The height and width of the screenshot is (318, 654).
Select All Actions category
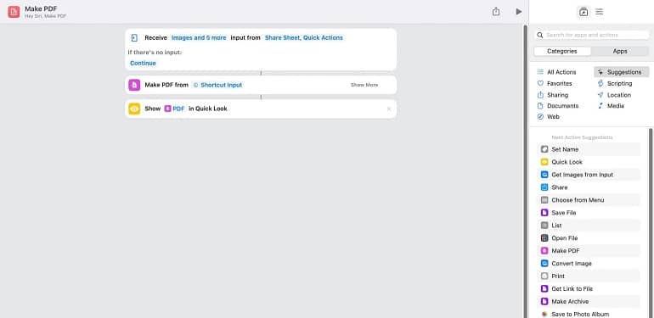pos(556,72)
